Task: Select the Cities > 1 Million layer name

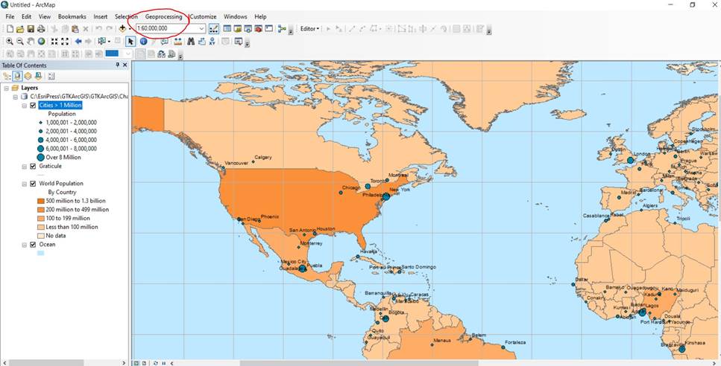Action: click(x=60, y=105)
